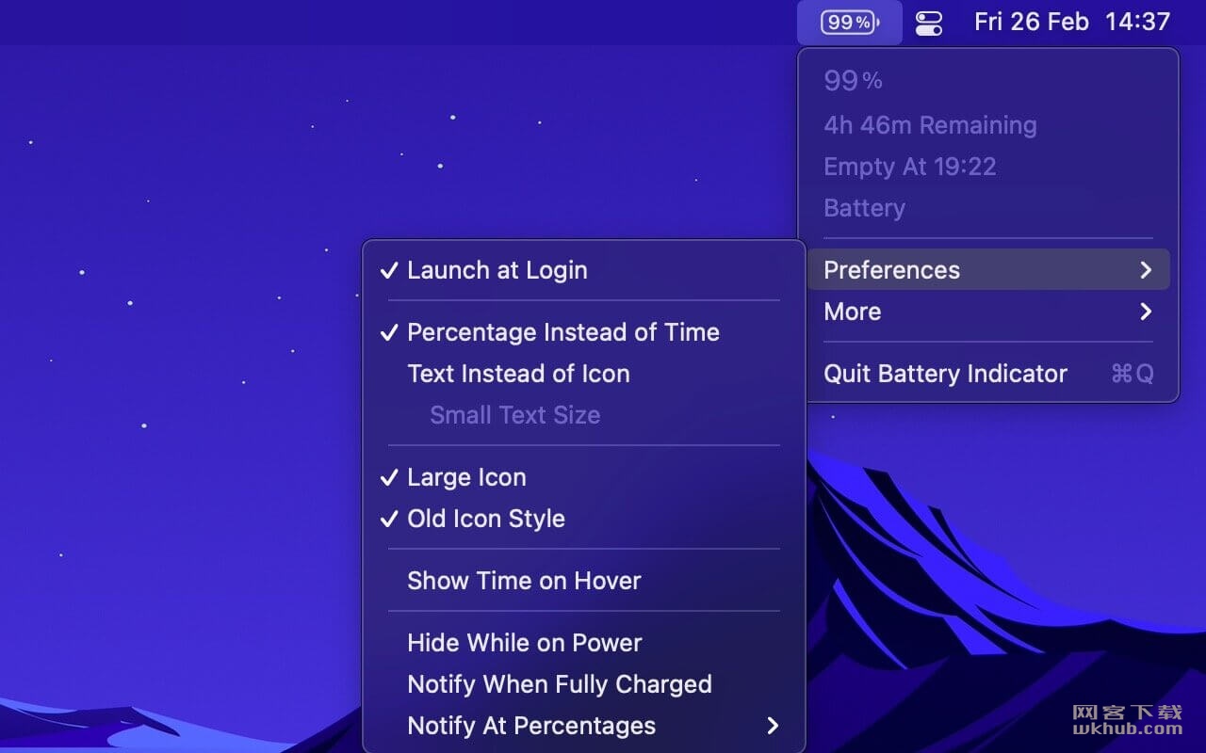Turn on Hide While on Power
The height and width of the screenshot is (753, 1206).
coord(583,643)
